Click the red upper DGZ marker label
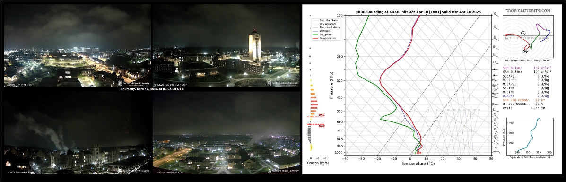The width and height of the screenshot is (566, 182). pos(322,115)
